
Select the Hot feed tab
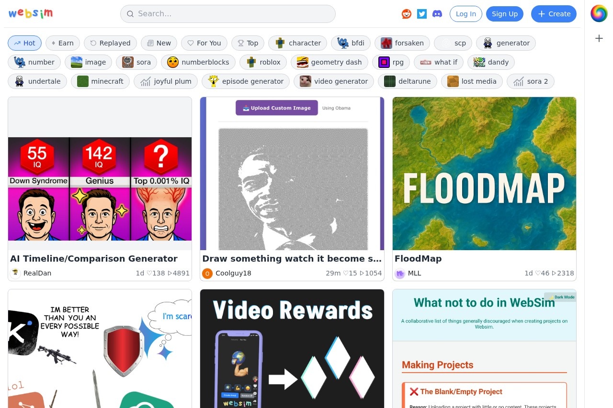pos(24,43)
